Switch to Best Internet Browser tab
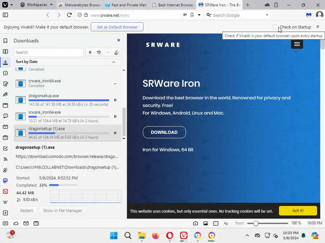The image size is (325, 243). coord(173,5)
